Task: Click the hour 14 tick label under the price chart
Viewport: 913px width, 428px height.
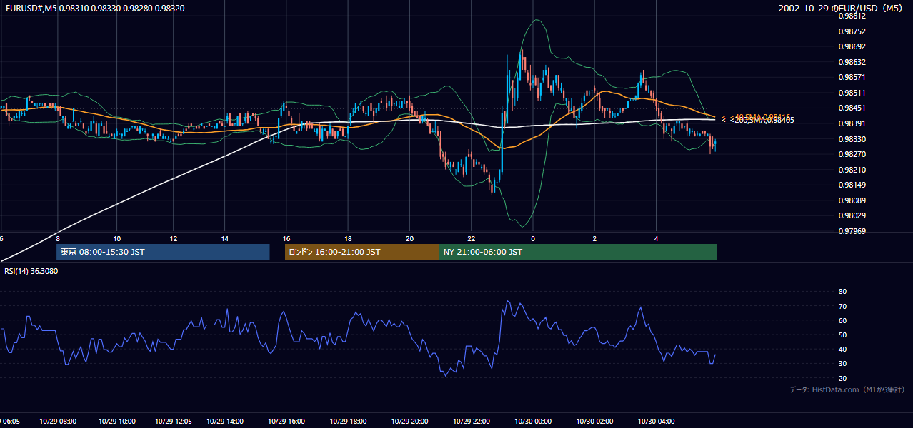Action: tap(225, 238)
